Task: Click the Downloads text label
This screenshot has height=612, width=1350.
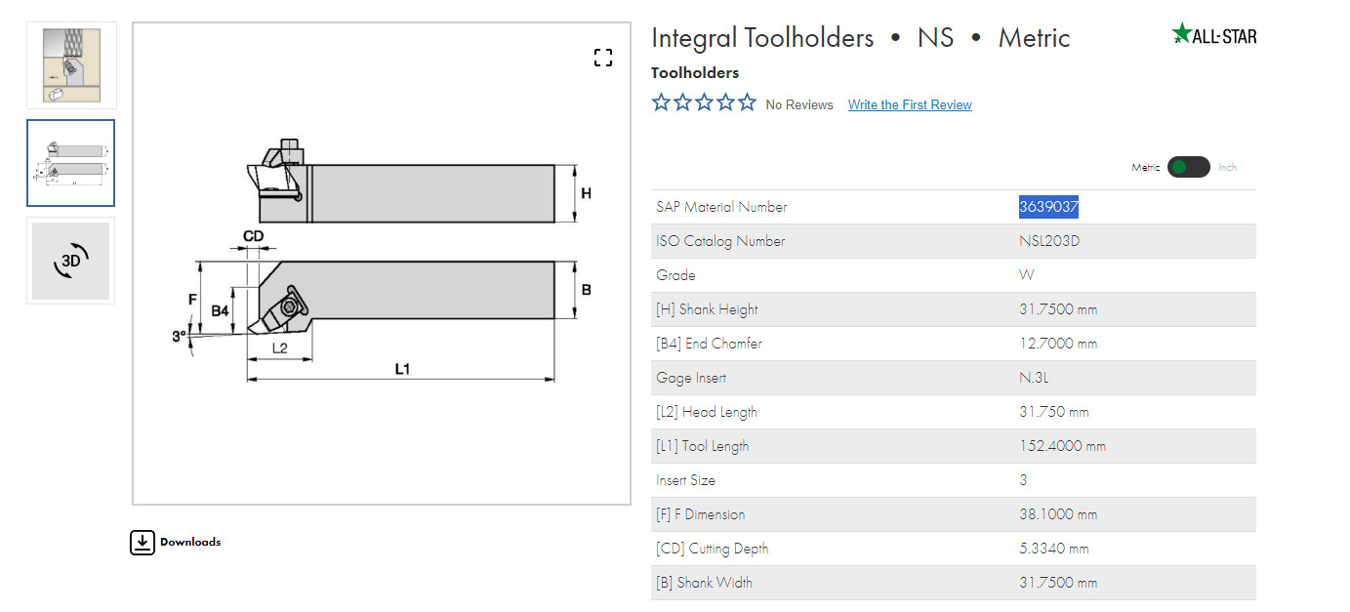Action: 190,543
